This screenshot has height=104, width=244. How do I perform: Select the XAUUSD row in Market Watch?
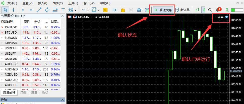pyautogui.click(x=11, y=27)
